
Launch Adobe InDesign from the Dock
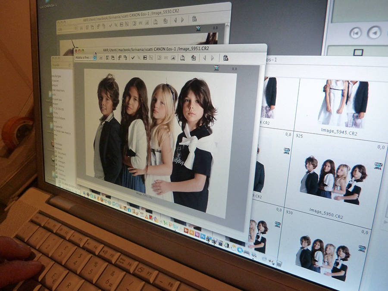(x=197, y=234)
